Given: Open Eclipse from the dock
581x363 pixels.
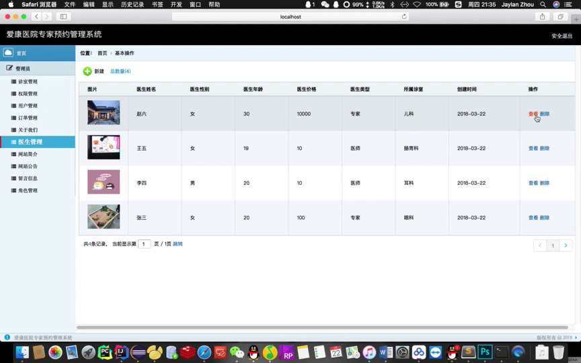Looking at the screenshot, I should (x=139, y=352).
